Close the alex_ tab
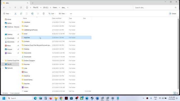This screenshot has width=180, height=101. pos(28,3)
